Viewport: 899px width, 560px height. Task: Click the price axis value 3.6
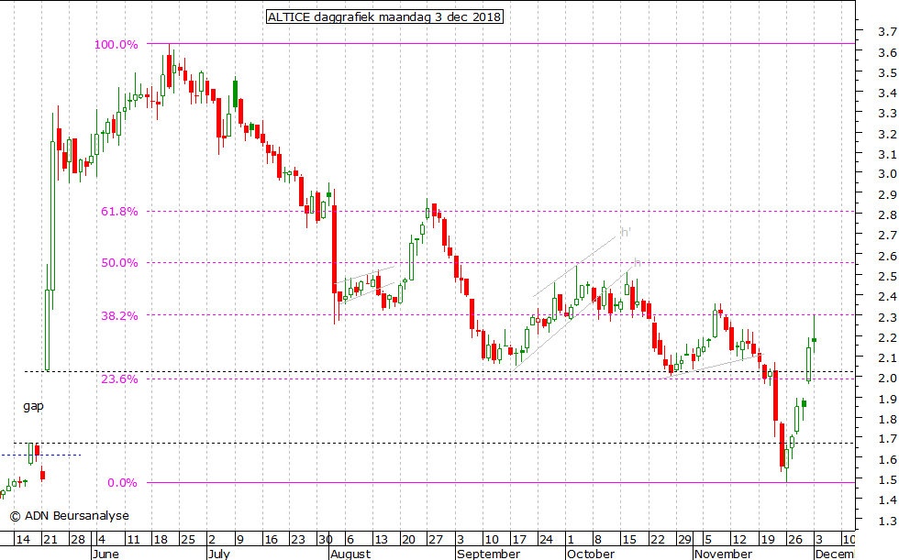[x=887, y=52]
